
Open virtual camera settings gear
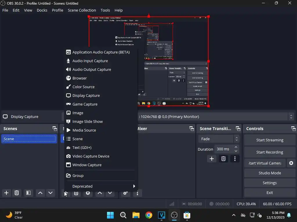pyautogui.click(x=291, y=163)
